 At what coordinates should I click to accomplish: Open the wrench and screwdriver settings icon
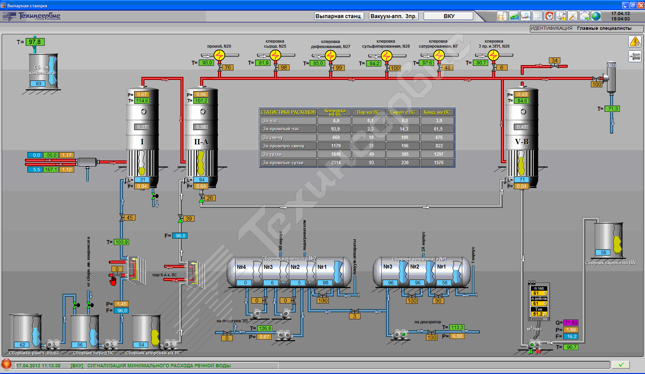click(x=573, y=16)
